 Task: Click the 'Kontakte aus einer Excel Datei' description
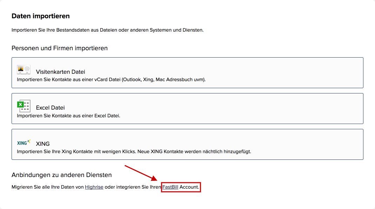pos(68,116)
